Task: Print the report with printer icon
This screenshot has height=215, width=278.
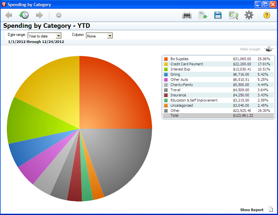Action: click(x=187, y=15)
